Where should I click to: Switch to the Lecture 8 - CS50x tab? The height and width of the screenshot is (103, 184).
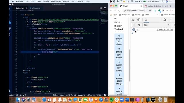tap(155, 6)
